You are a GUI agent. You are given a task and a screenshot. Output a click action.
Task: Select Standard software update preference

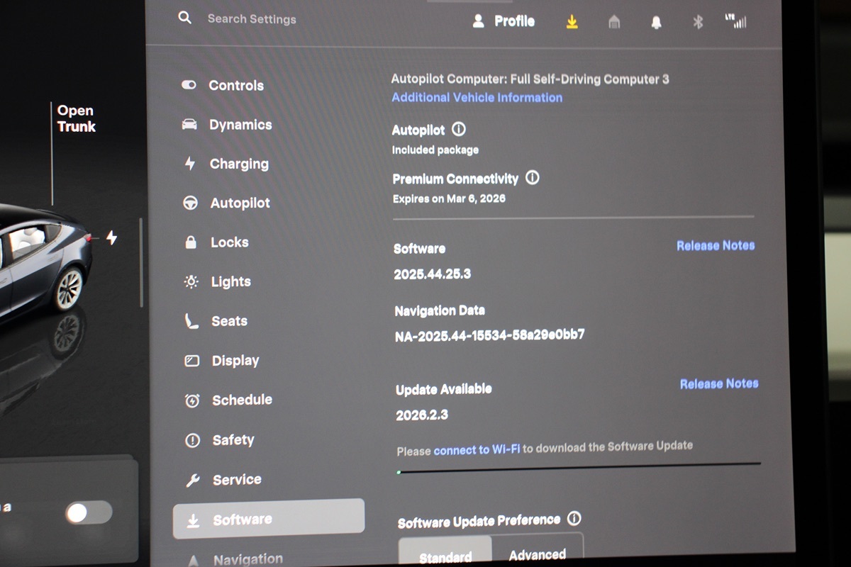(445, 556)
